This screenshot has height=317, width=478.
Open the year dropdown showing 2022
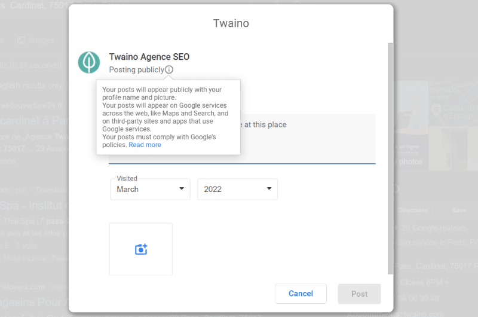tap(237, 189)
